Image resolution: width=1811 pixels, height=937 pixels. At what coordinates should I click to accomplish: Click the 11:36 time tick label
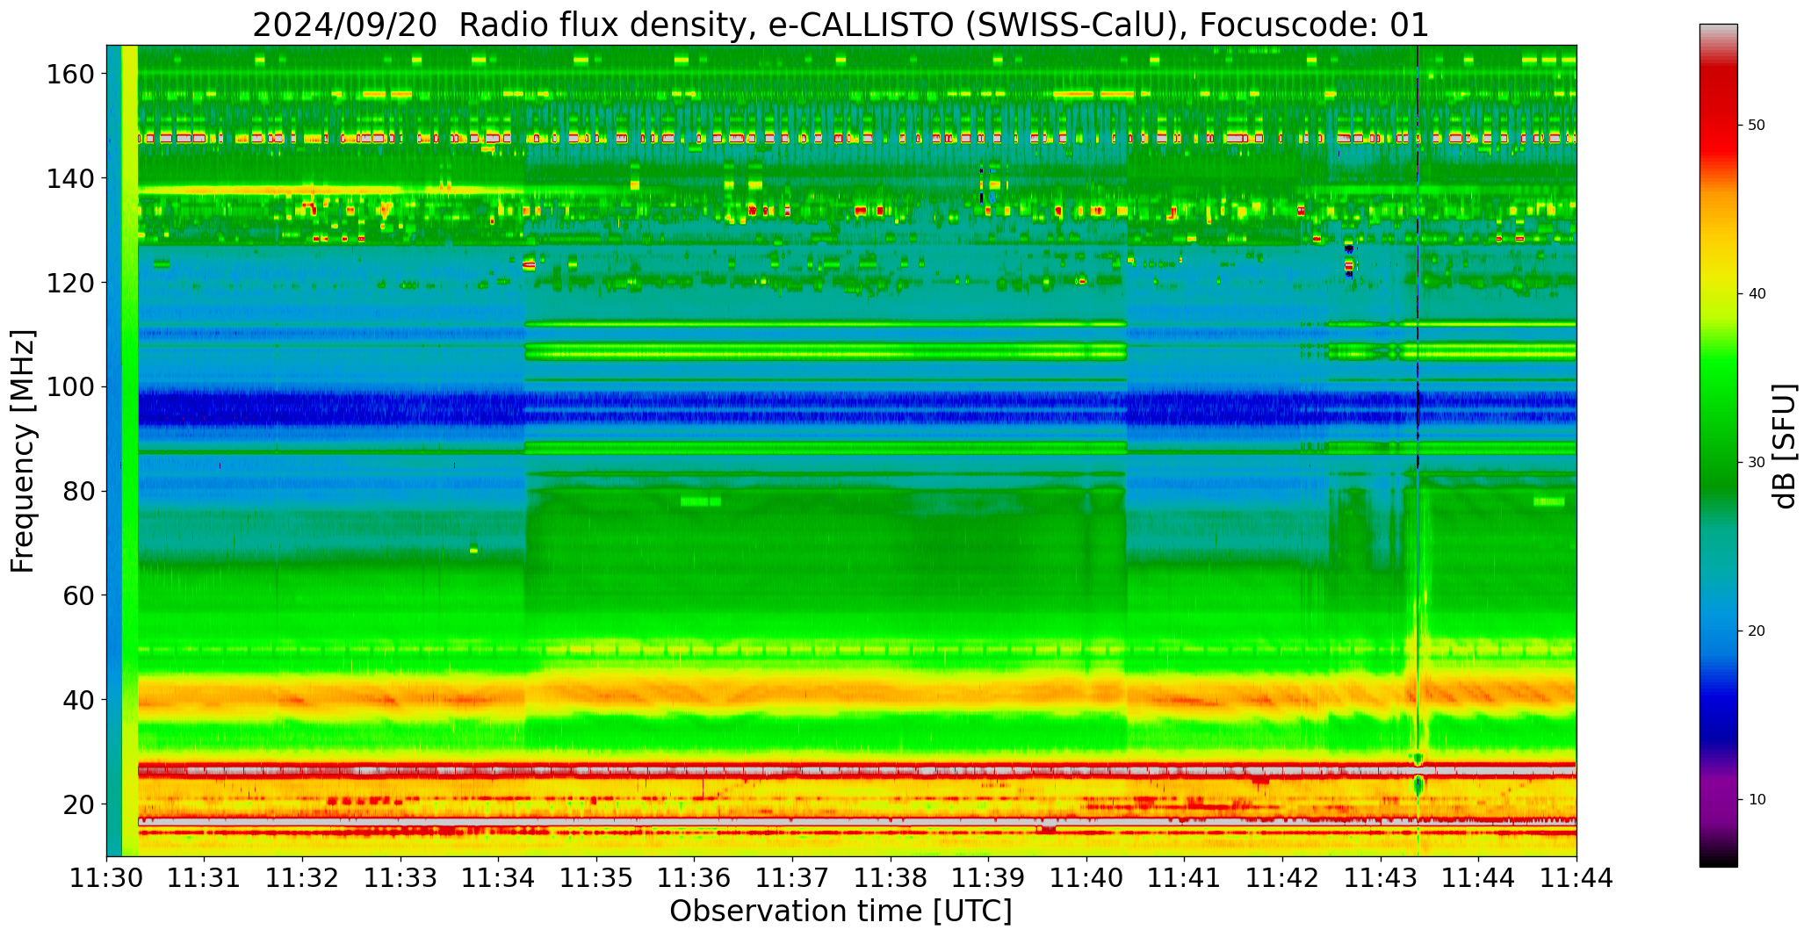695,877
